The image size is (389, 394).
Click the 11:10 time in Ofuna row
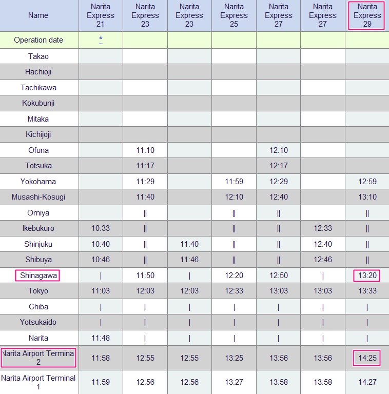pos(145,150)
